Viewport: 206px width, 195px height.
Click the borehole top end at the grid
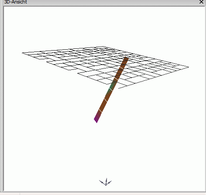pos(126,58)
